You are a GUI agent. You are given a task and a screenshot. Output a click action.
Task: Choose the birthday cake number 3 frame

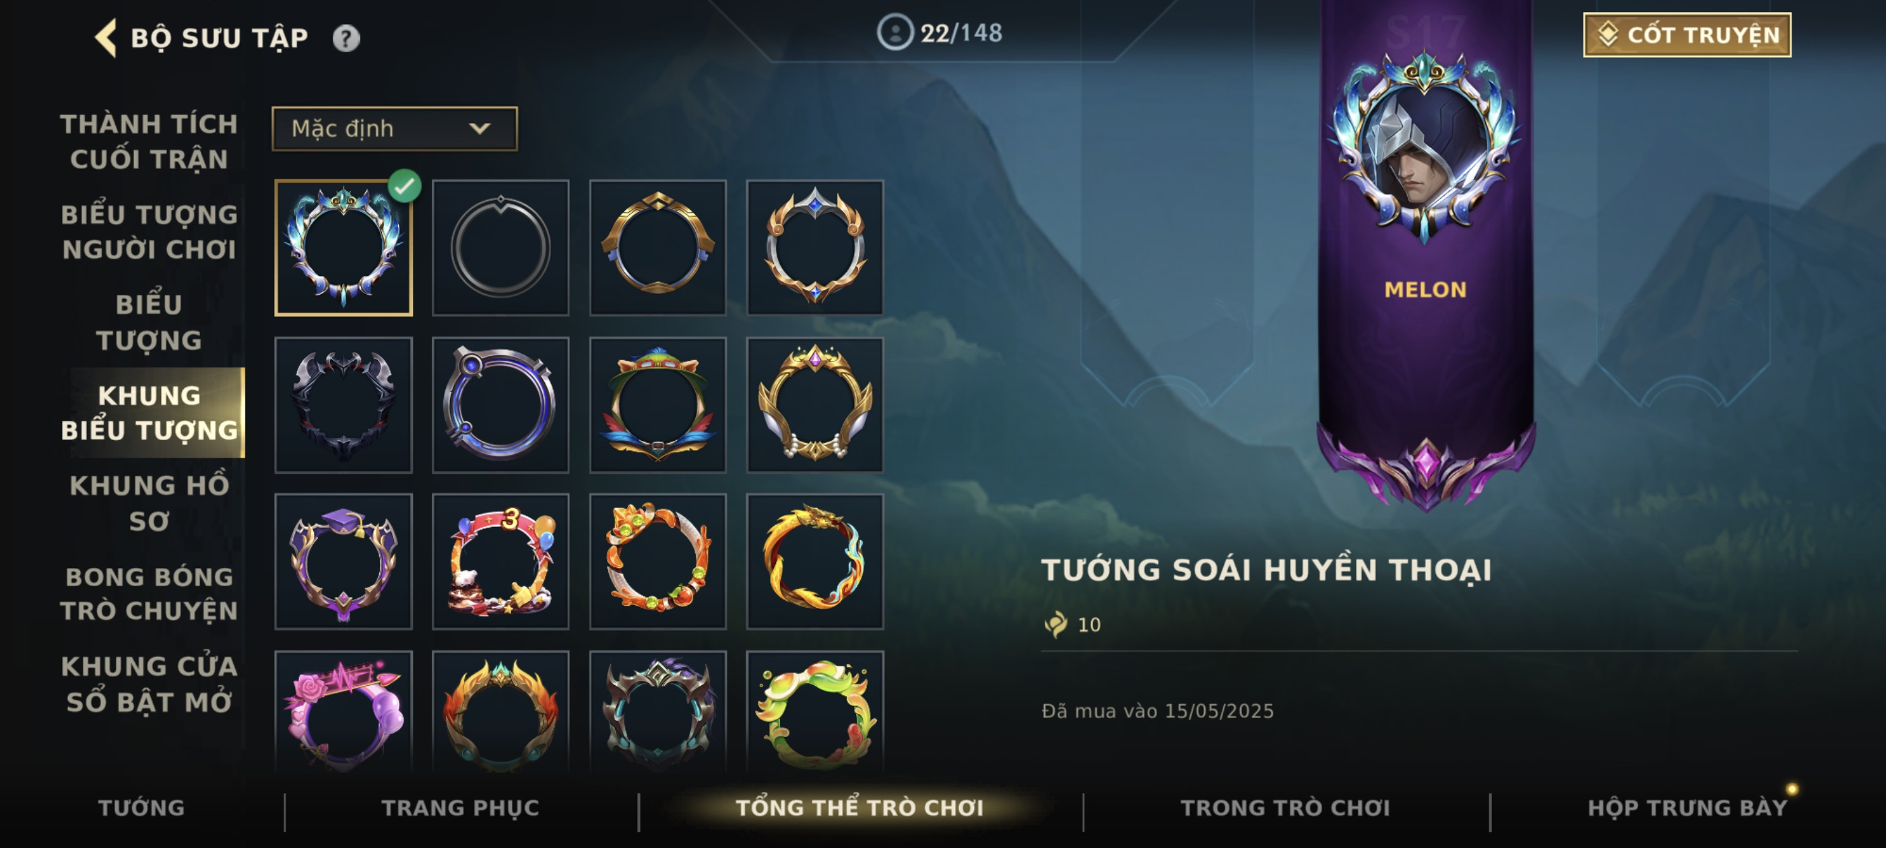coord(500,561)
